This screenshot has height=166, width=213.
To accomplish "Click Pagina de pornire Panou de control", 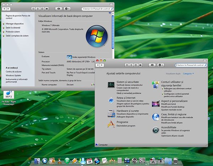I will pyautogui.click(x=18, y=17).
